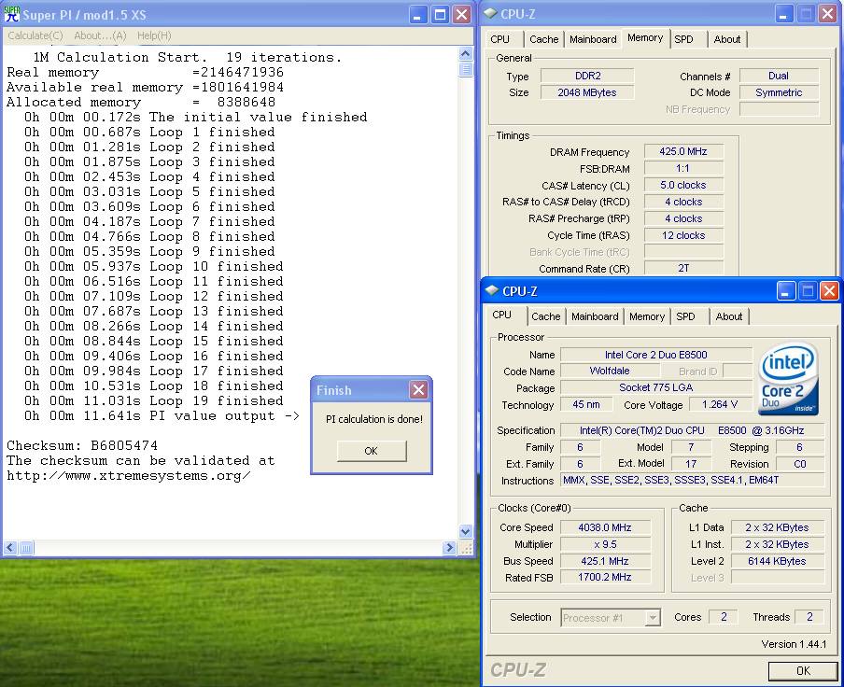Image resolution: width=844 pixels, height=687 pixels.
Task: Switch to CPU tab in back CPU-Z window
Action: click(x=500, y=39)
